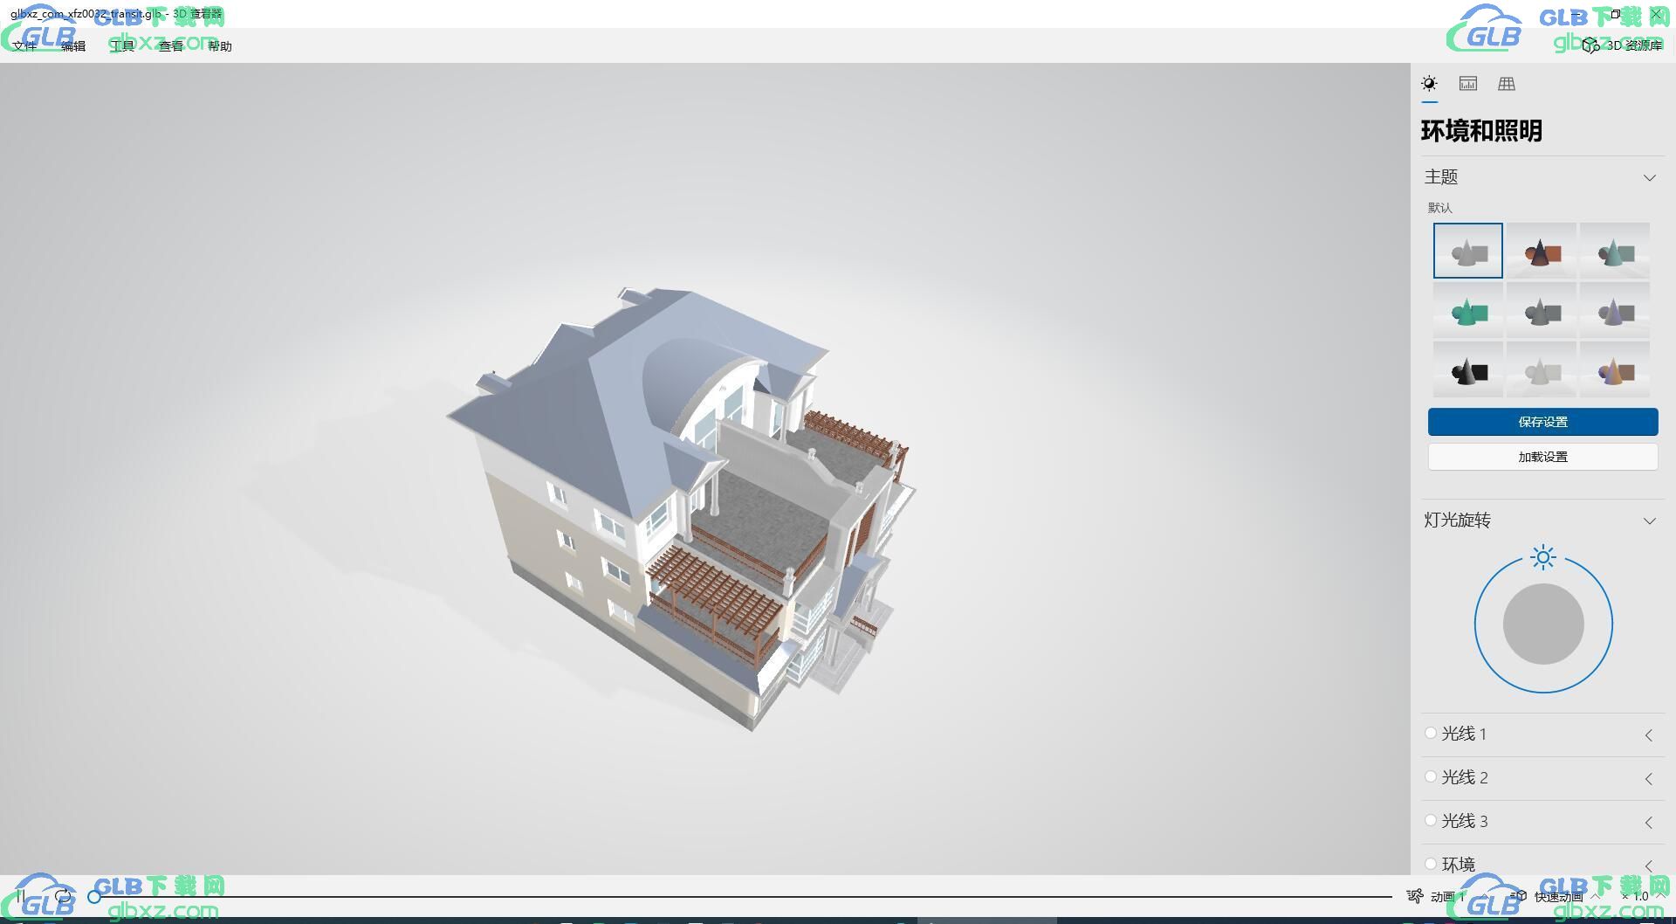Pause the animation playback
The height and width of the screenshot is (924, 1676).
tap(21, 896)
